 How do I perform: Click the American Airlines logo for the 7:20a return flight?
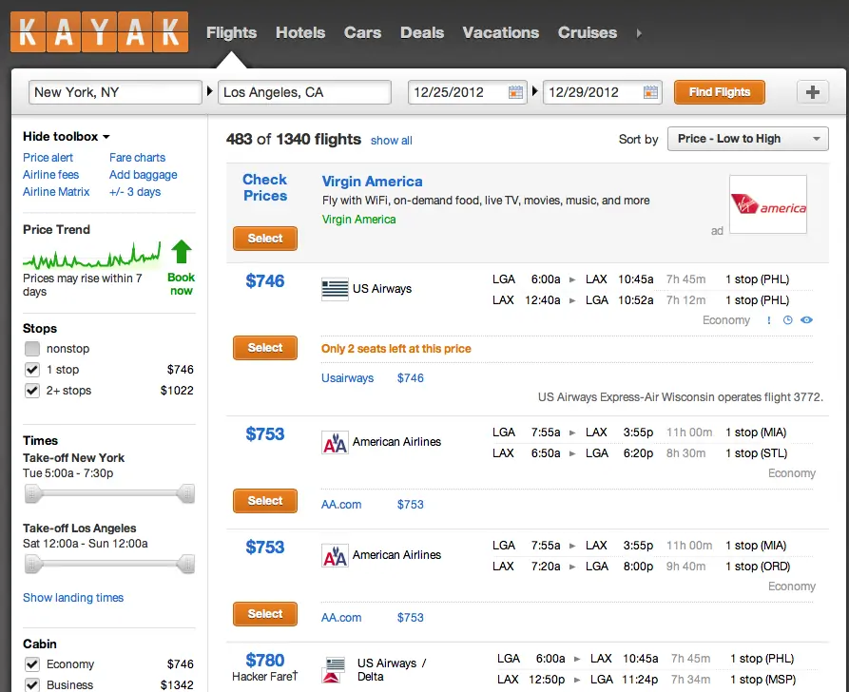335,555
